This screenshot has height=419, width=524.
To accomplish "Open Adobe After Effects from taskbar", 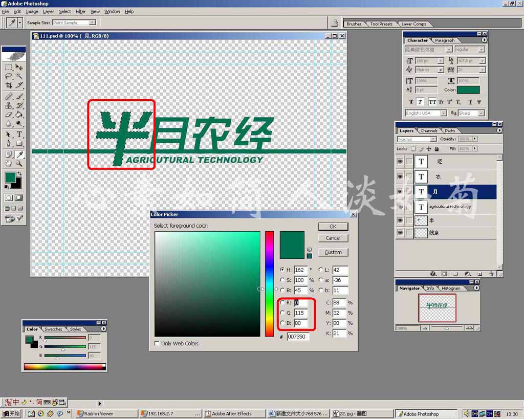I will (x=234, y=414).
